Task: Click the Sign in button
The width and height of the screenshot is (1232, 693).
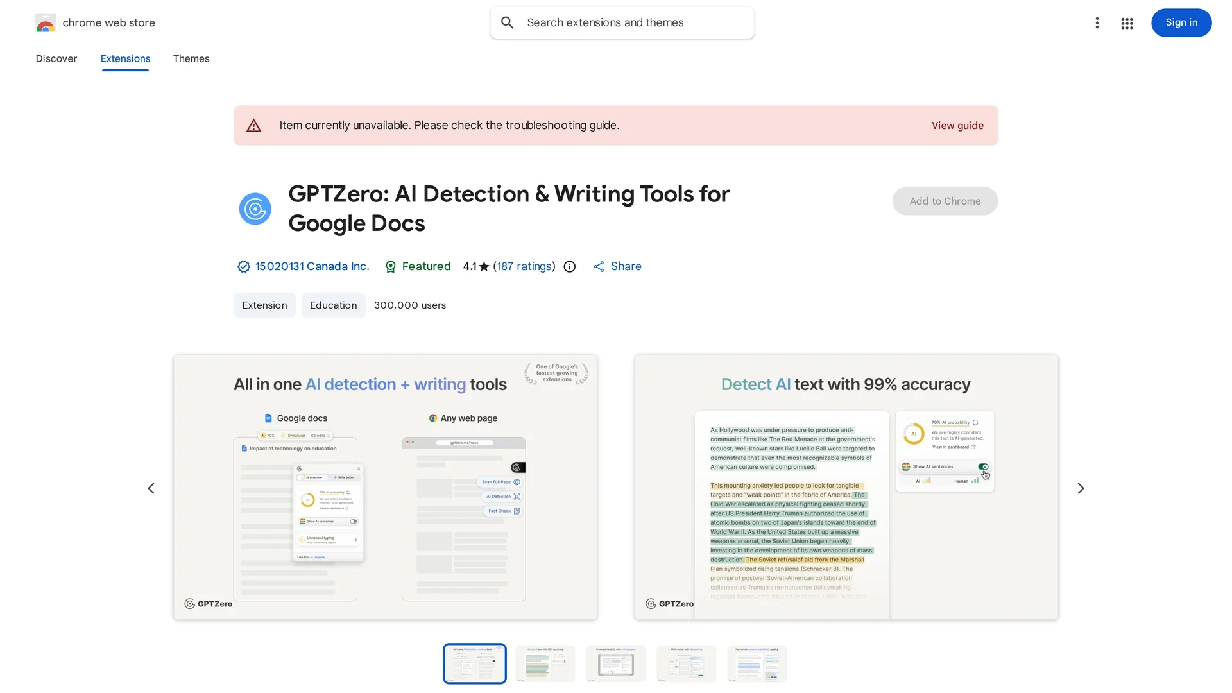Action: coord(1181,23)
